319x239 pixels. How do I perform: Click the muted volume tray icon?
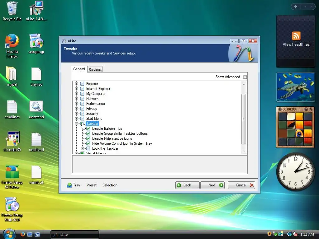295,234
